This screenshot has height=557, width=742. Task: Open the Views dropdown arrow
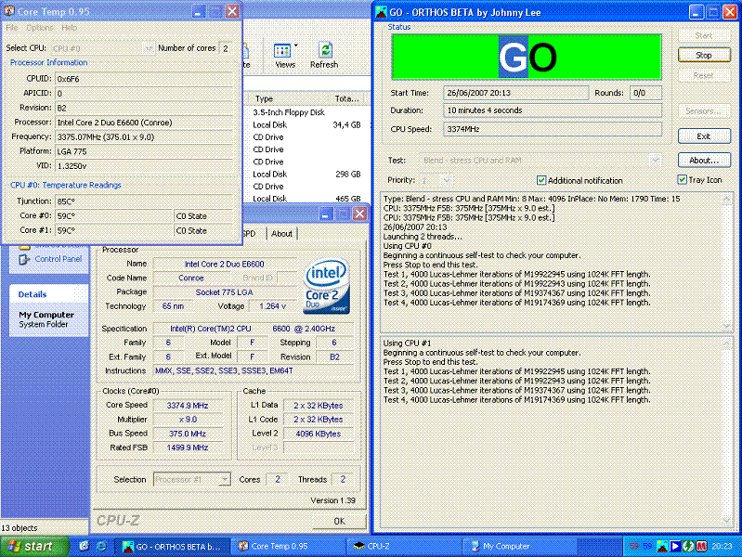296,46
